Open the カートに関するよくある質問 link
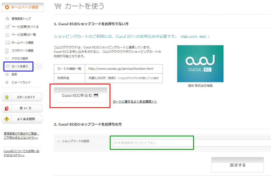 click(134, 102)
